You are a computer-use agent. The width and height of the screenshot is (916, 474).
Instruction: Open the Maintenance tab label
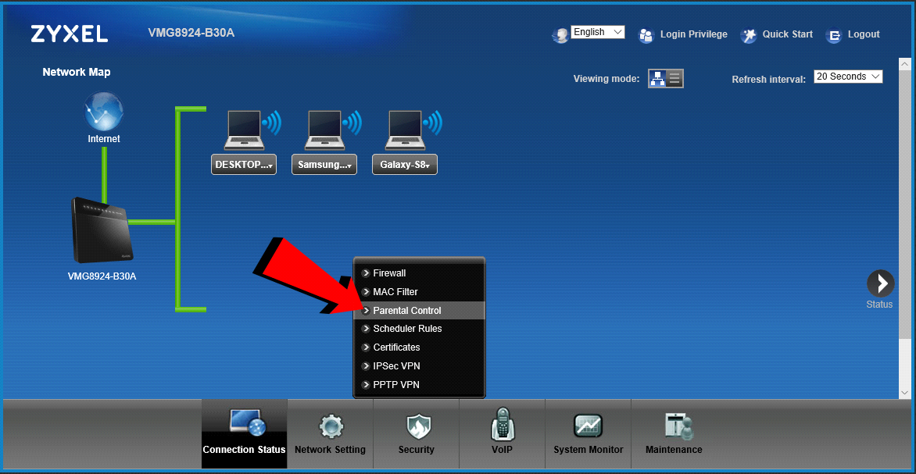pos(674,450)
